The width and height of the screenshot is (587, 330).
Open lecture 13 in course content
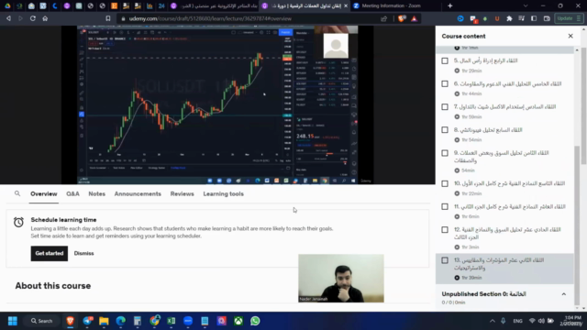click(504, 269)
